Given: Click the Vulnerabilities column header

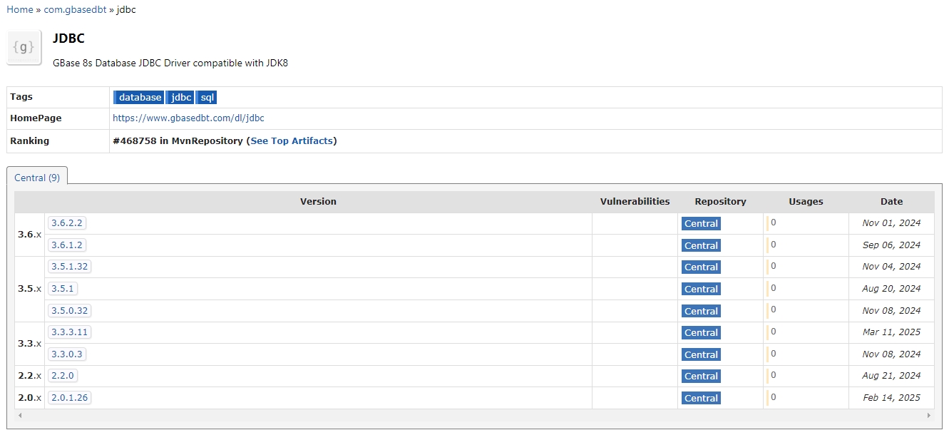Looking at the screenshot, I should [635, 202].
